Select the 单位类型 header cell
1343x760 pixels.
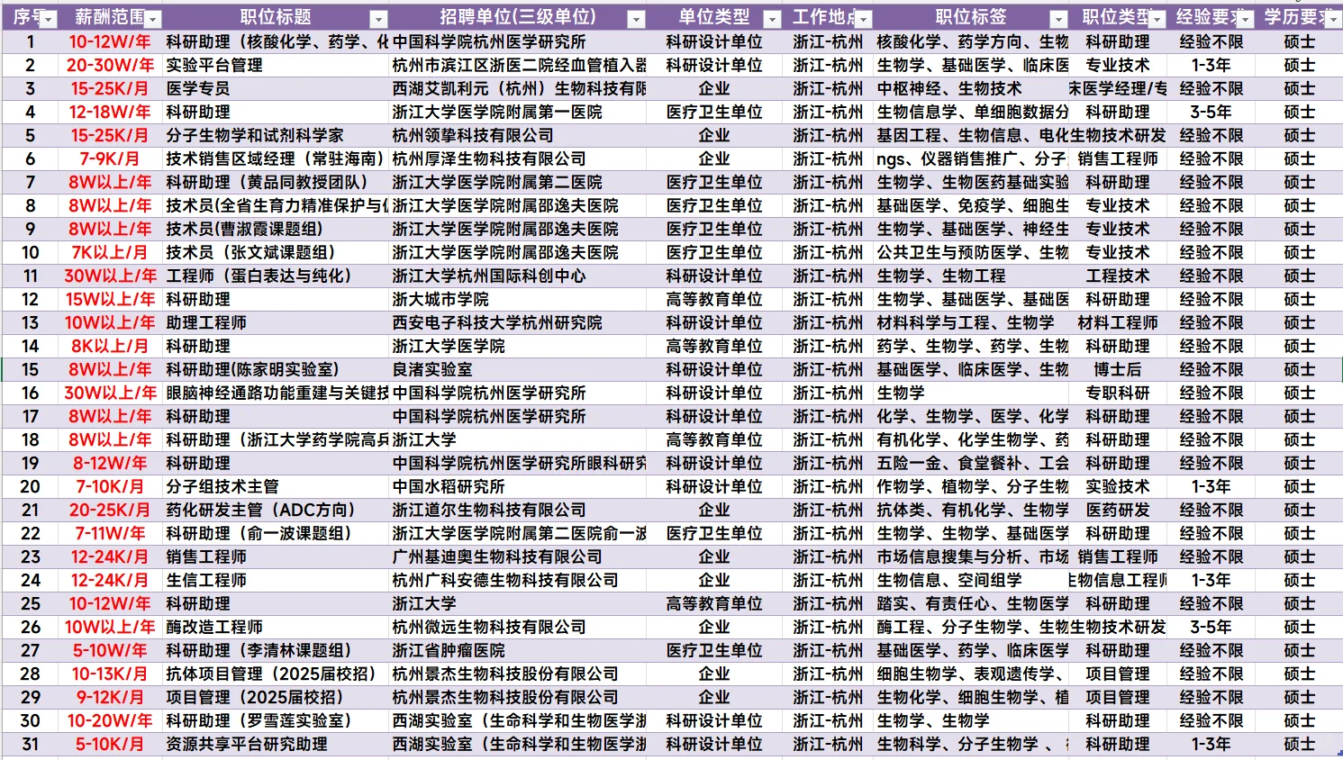pyautogui.click(x=714, y=17)
